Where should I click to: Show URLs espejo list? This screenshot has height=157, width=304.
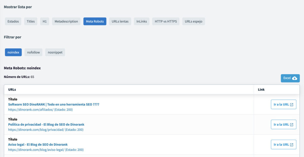pos(194,21)
